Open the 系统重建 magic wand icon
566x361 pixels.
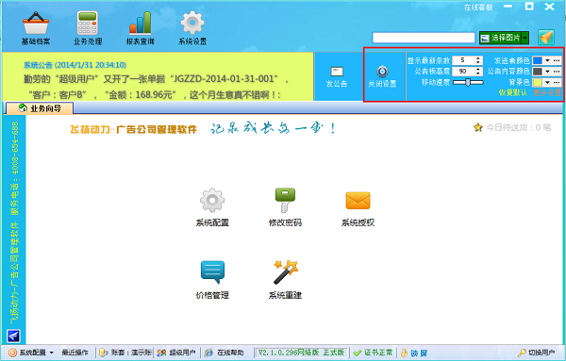click(285, 272)
